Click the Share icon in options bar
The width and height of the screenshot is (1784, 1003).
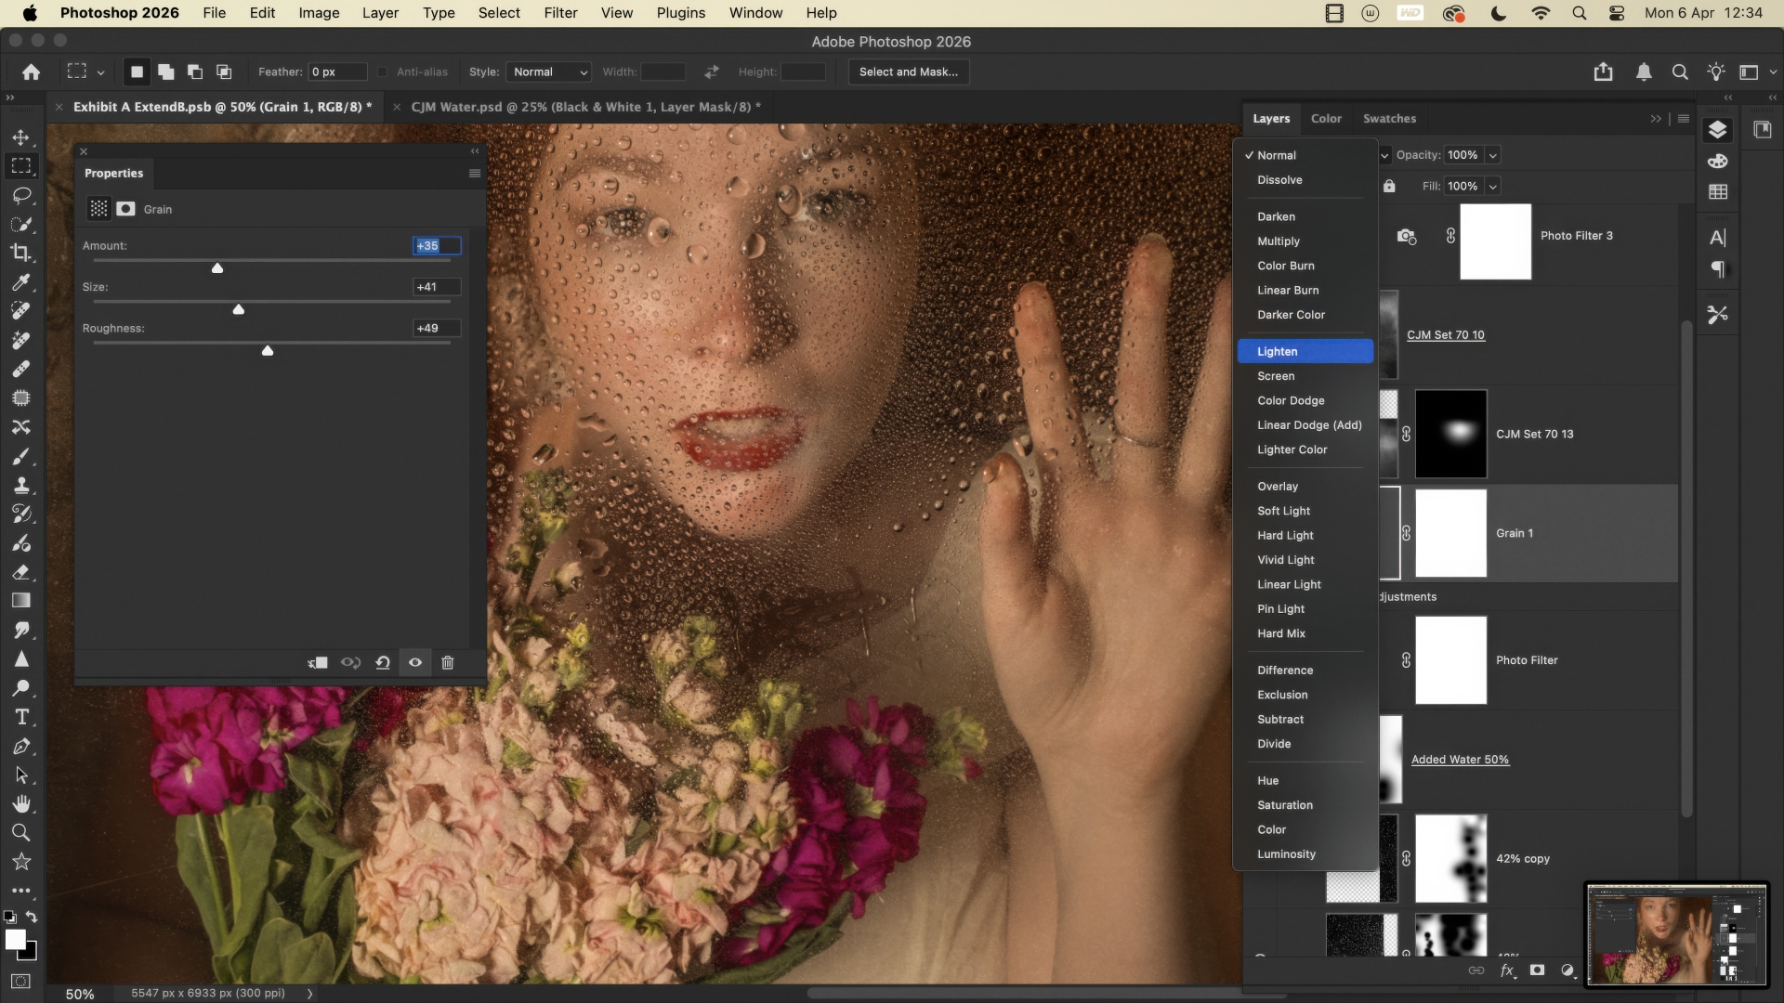pos(1603,72)
